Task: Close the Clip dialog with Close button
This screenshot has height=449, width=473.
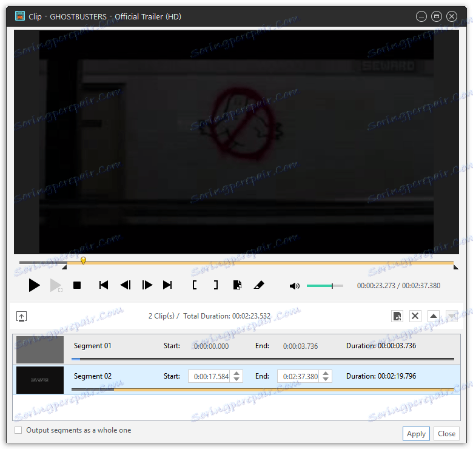Action: [446, 434]
